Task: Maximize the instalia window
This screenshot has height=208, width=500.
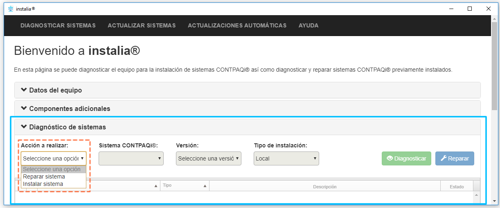Action: tap(470, 9)
